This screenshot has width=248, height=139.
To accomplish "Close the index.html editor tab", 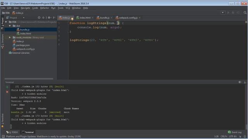I will 93,18.
